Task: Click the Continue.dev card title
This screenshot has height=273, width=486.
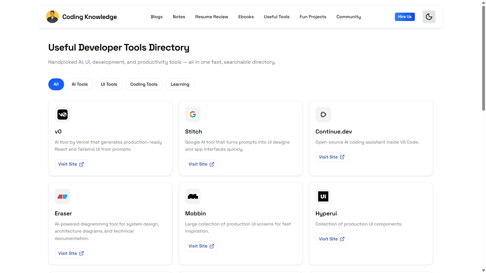Action: click(334, 131)
